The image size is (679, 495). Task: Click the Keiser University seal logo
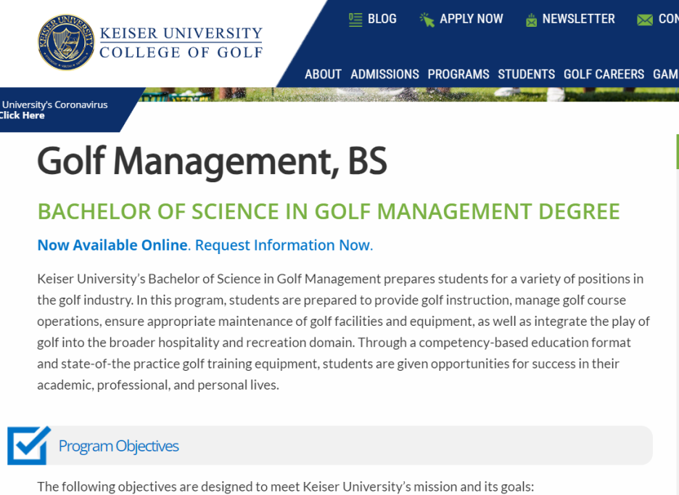click(66, 42)
